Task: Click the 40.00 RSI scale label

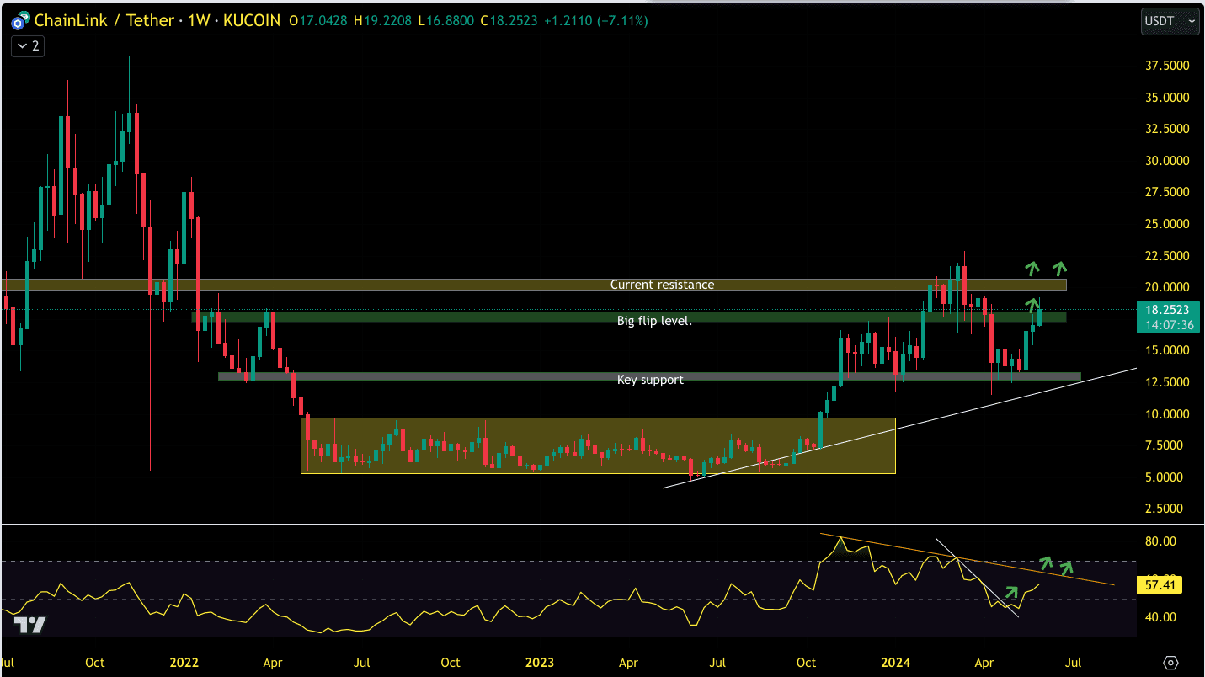Action: click(x=1160, y=617)
